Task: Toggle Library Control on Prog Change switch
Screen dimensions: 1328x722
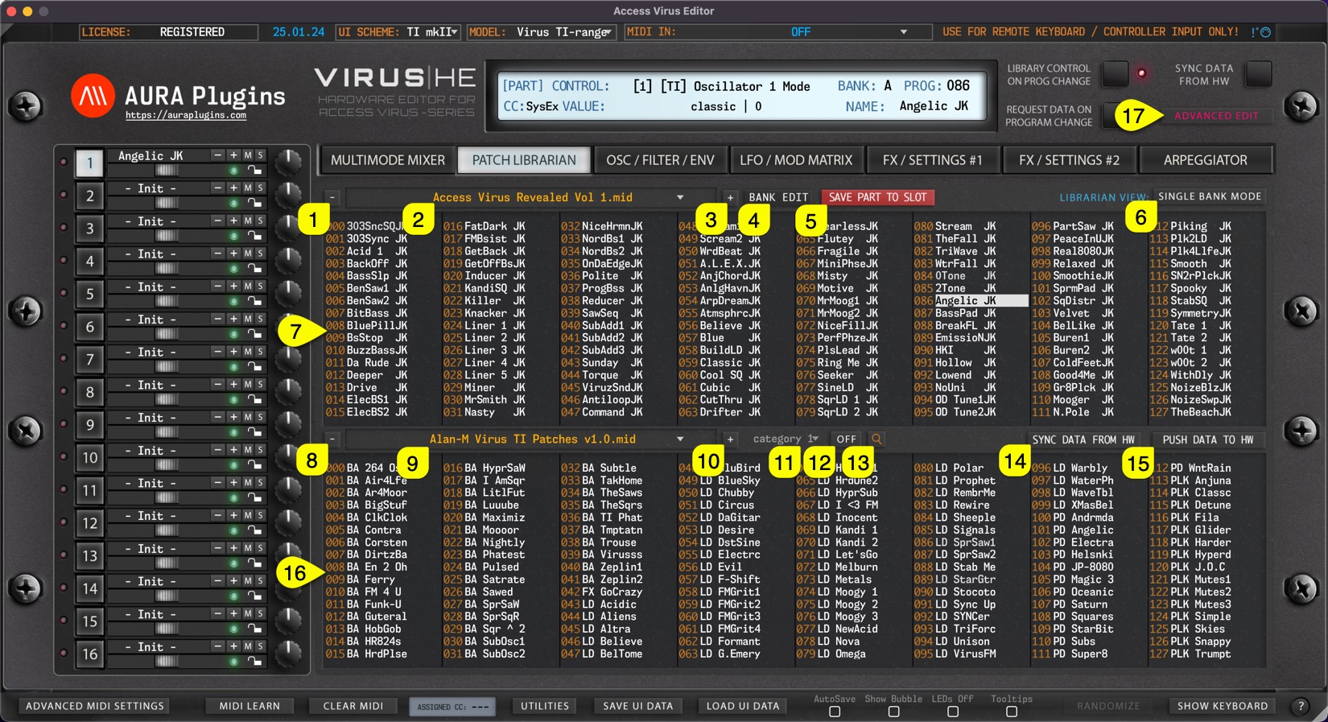Action: (1115, 74)
